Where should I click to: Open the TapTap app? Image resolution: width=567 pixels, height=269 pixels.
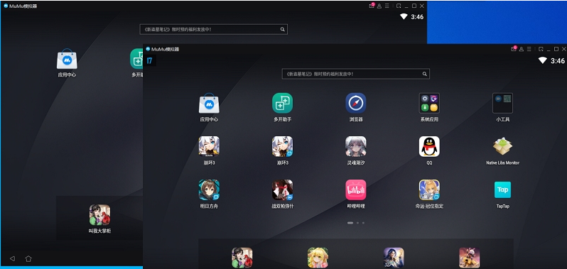coord(502,190)
